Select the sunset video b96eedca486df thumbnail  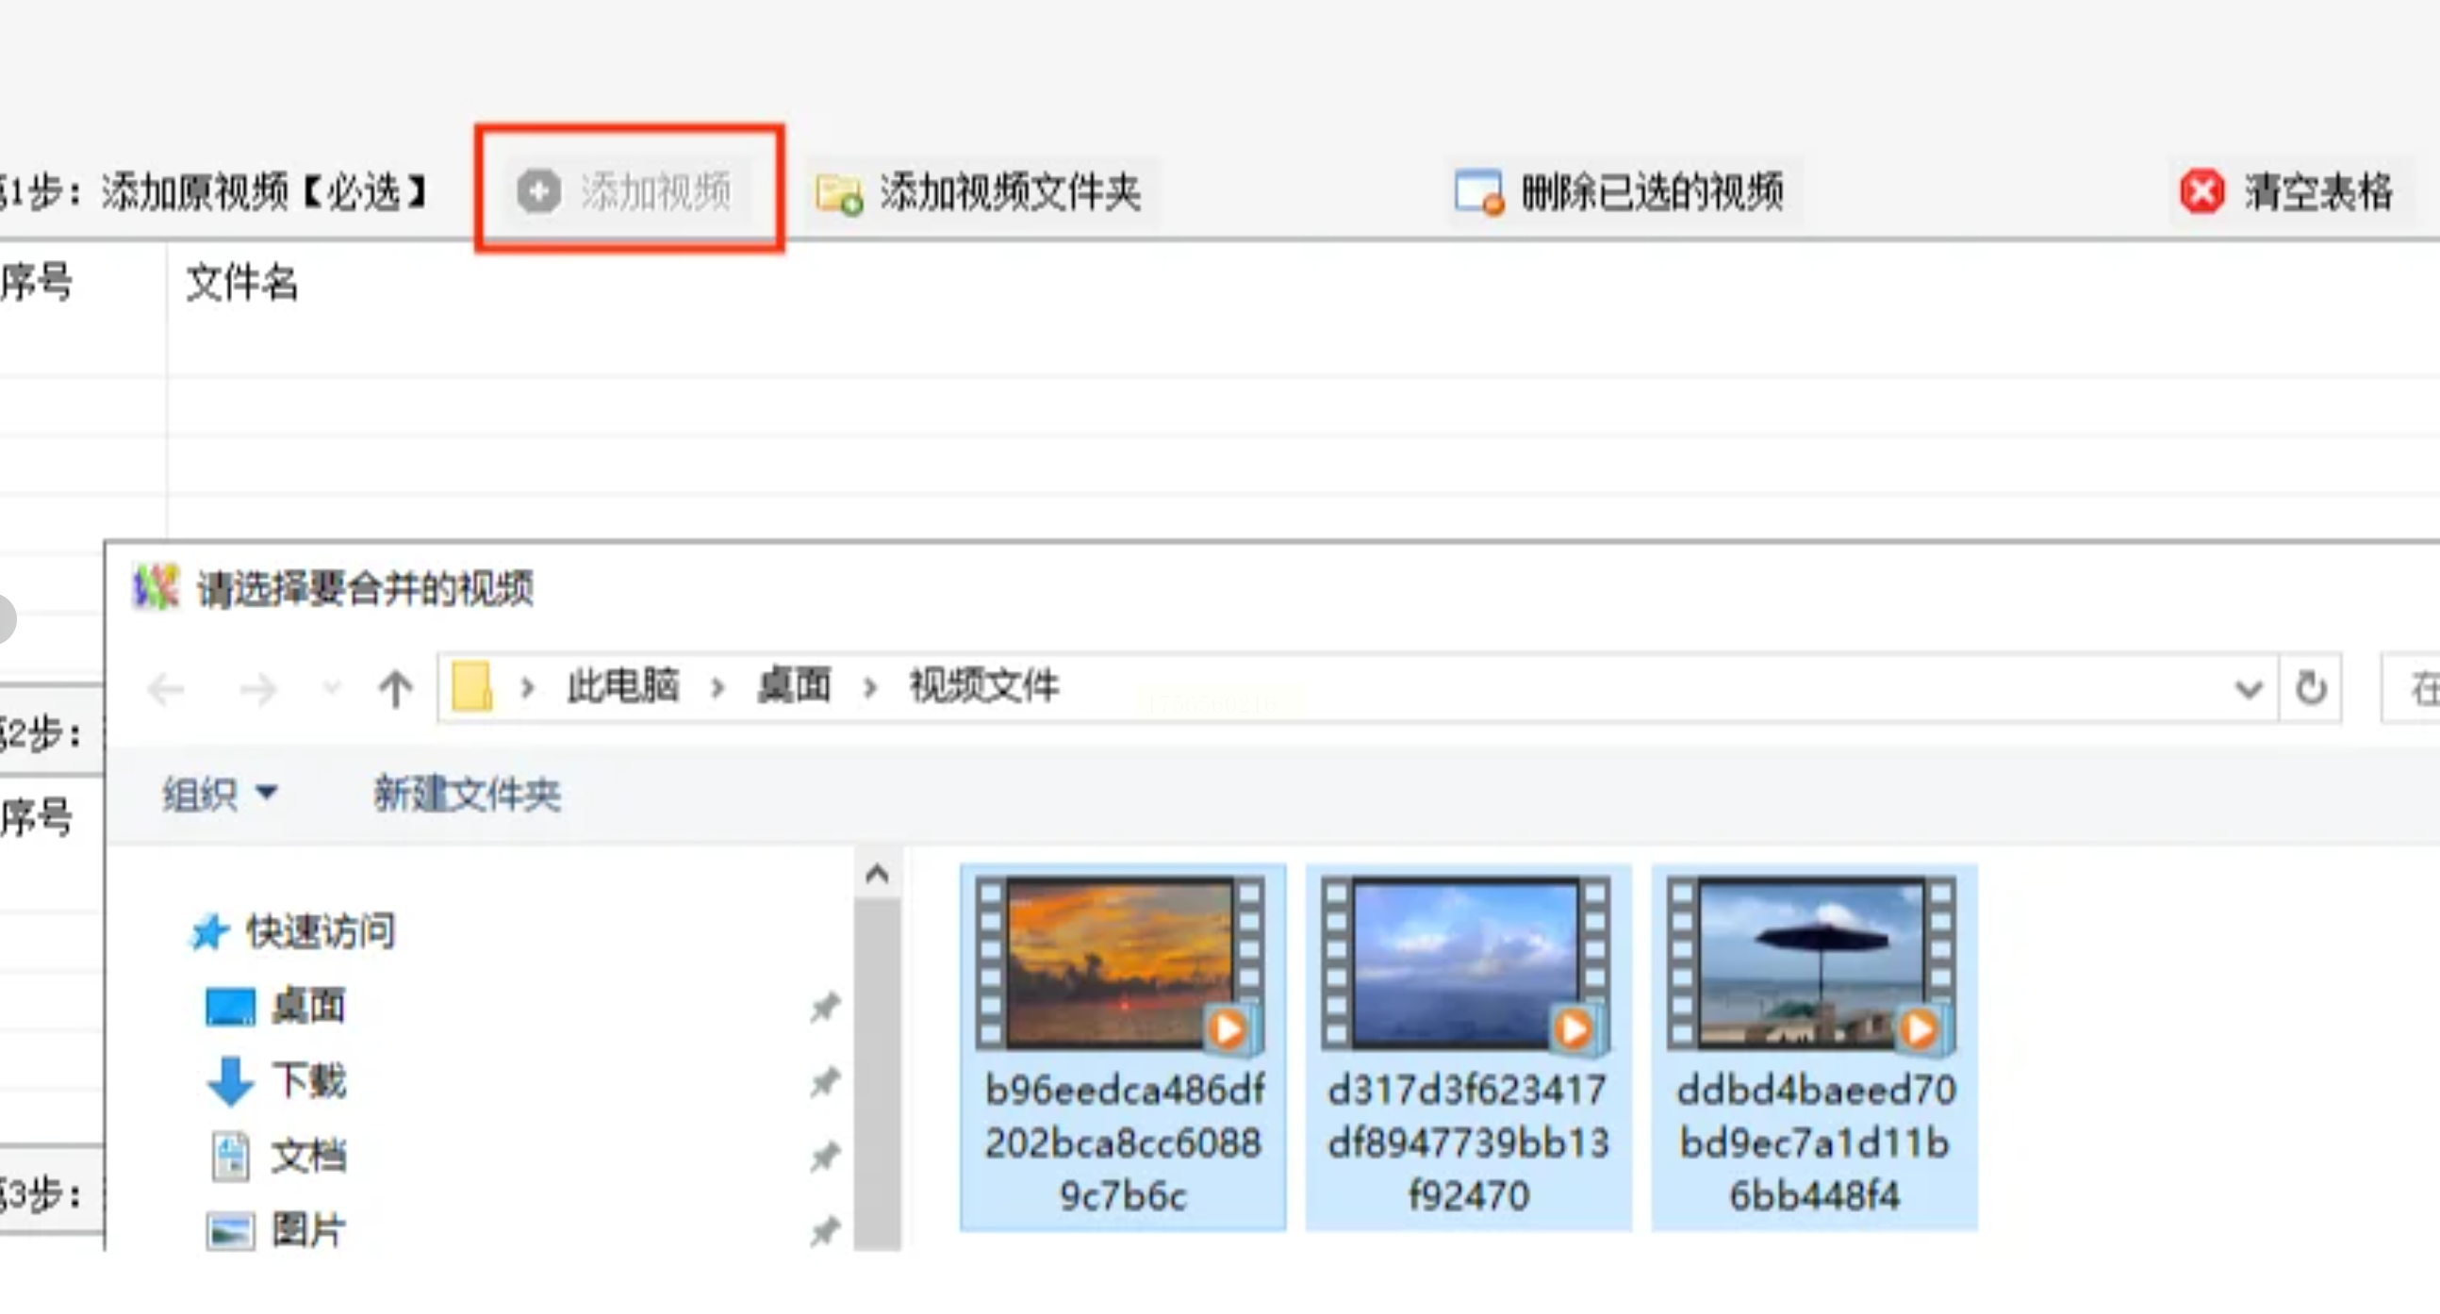(1123, 1047)
